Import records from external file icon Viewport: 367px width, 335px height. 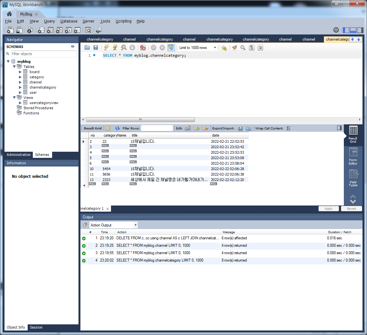(248, 128)
